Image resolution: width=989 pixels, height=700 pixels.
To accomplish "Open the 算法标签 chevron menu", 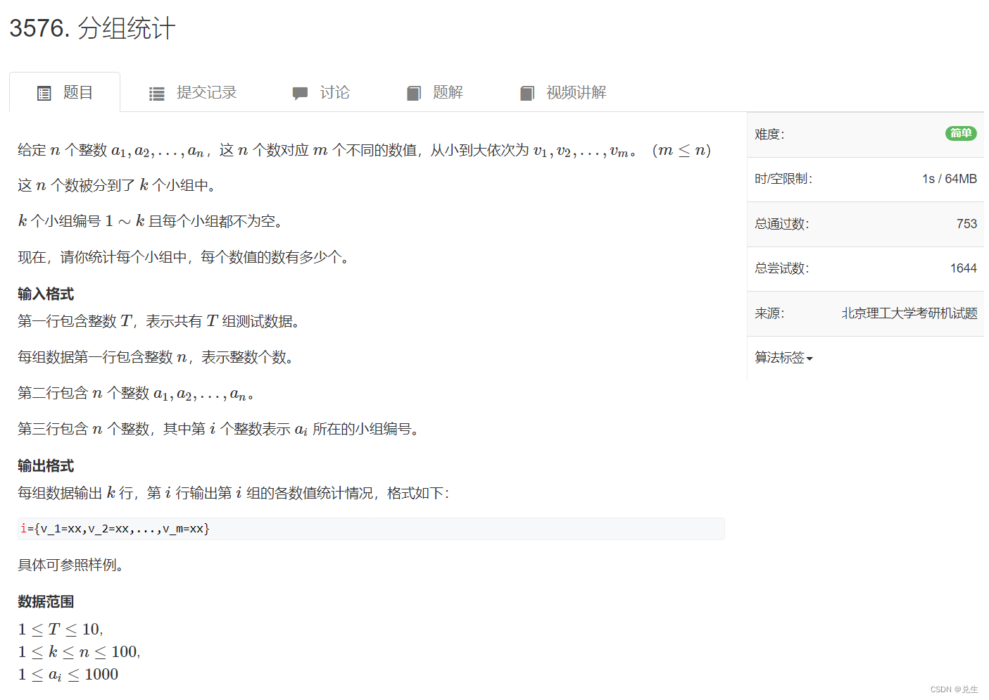I will pos(809,358).
